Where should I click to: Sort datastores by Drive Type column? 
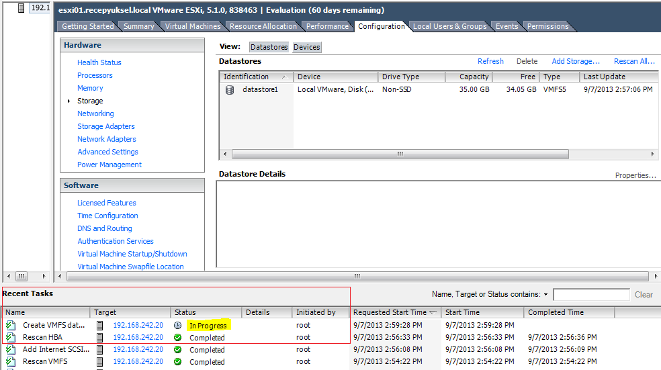click(411, 77)
